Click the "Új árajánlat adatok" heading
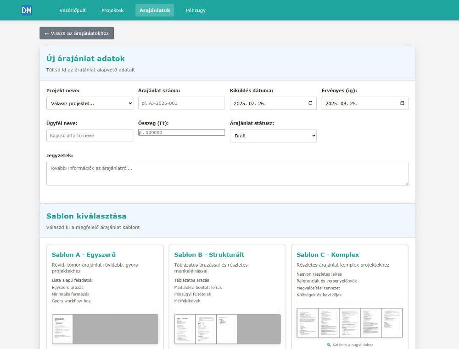 85,59
